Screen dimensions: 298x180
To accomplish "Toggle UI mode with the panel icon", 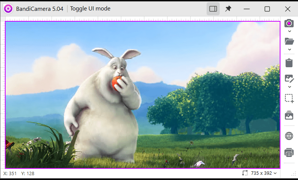I will pos(213,9).
